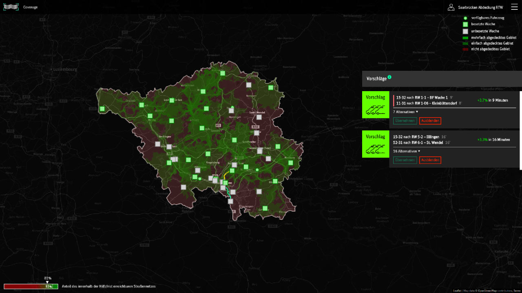Click the Luxembourg label on the map
522x293 pixels.
pyautogui.click(x=65, y=70)
